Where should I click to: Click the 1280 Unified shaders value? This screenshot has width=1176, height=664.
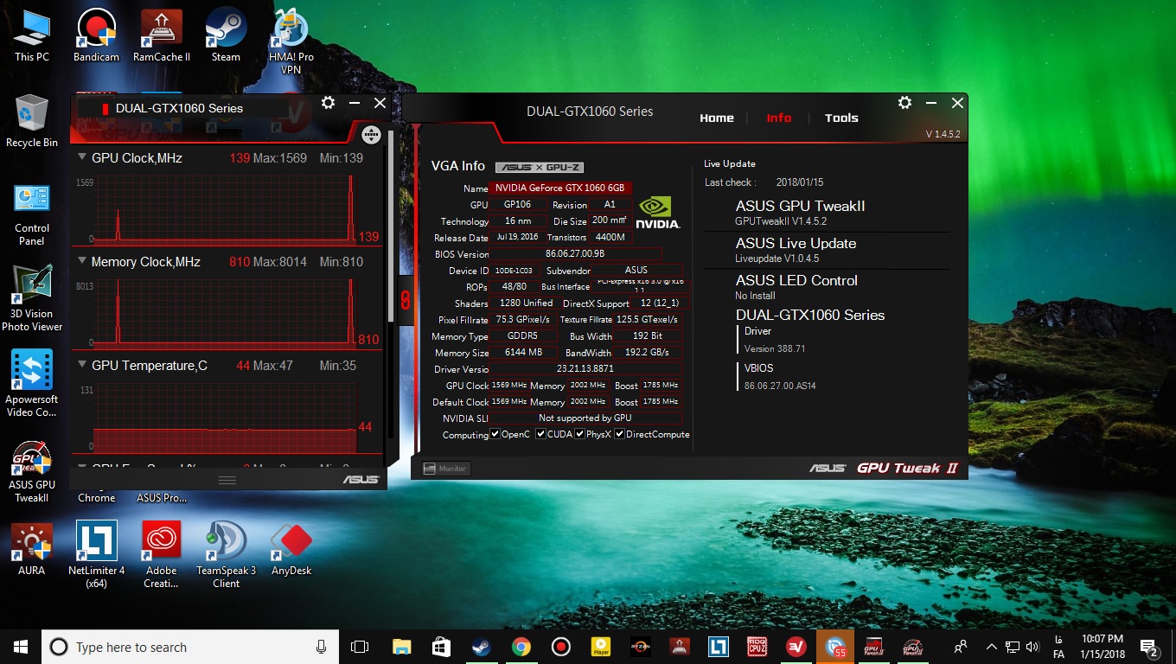tap(524, 303)
